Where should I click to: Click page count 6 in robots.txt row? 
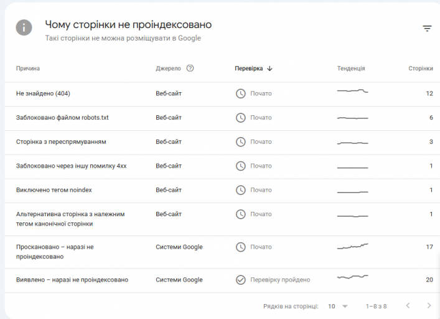coord(431,118)
